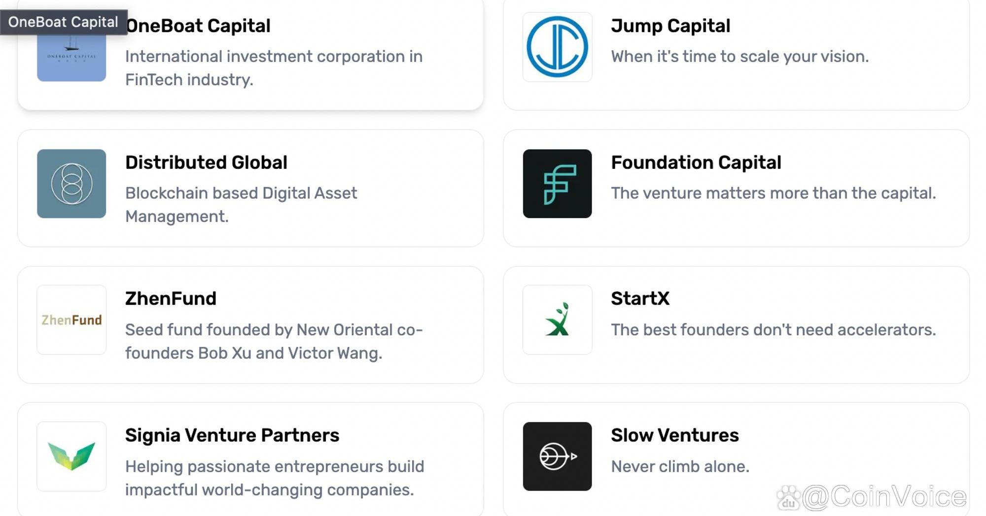The width and height of the screenshot is (986, 516).
Task: Click the ZhenFund text logo
Action: (x=71, y=320)
